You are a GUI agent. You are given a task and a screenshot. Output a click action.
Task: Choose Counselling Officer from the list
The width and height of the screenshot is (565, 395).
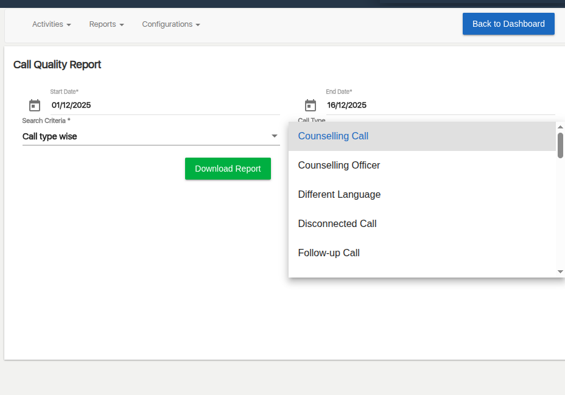[x=339, y=166]
